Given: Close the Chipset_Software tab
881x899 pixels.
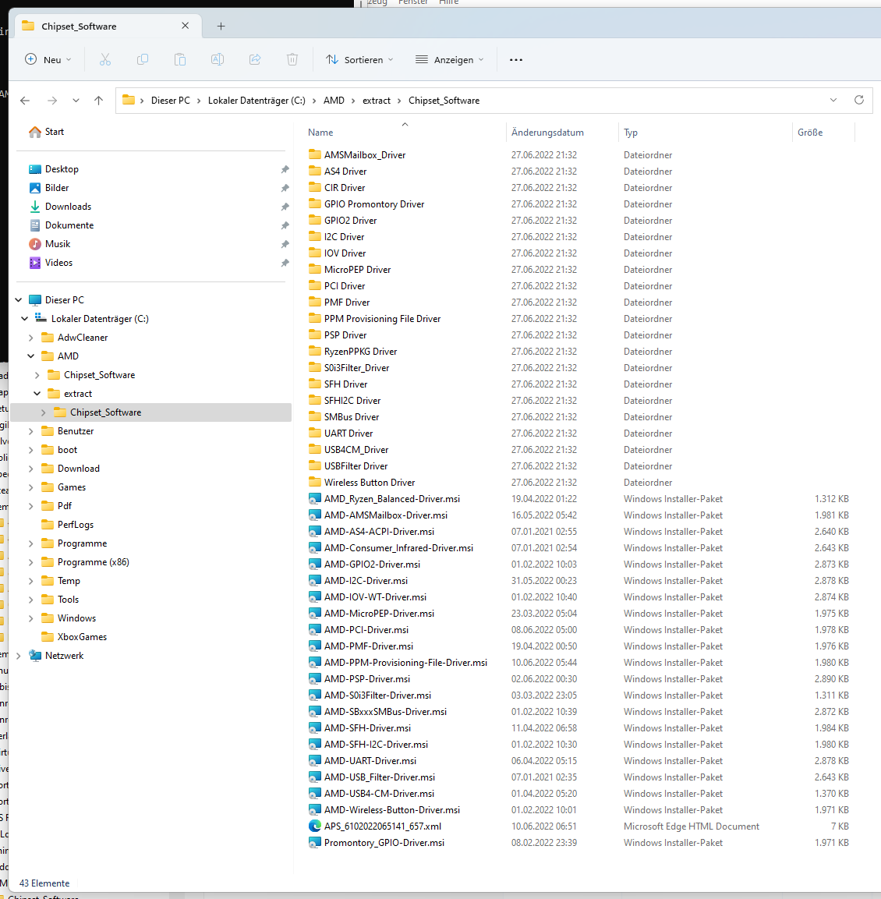Looking at the screenshot, I should pyautogui.click(x=185, y=26).
